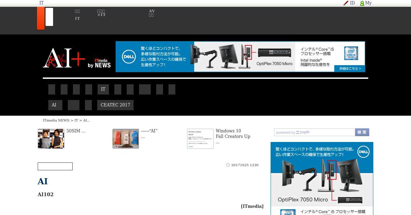Open the 50SIM article link
The width and height of the screenshot is (411, 215).
tap(76, 131)
